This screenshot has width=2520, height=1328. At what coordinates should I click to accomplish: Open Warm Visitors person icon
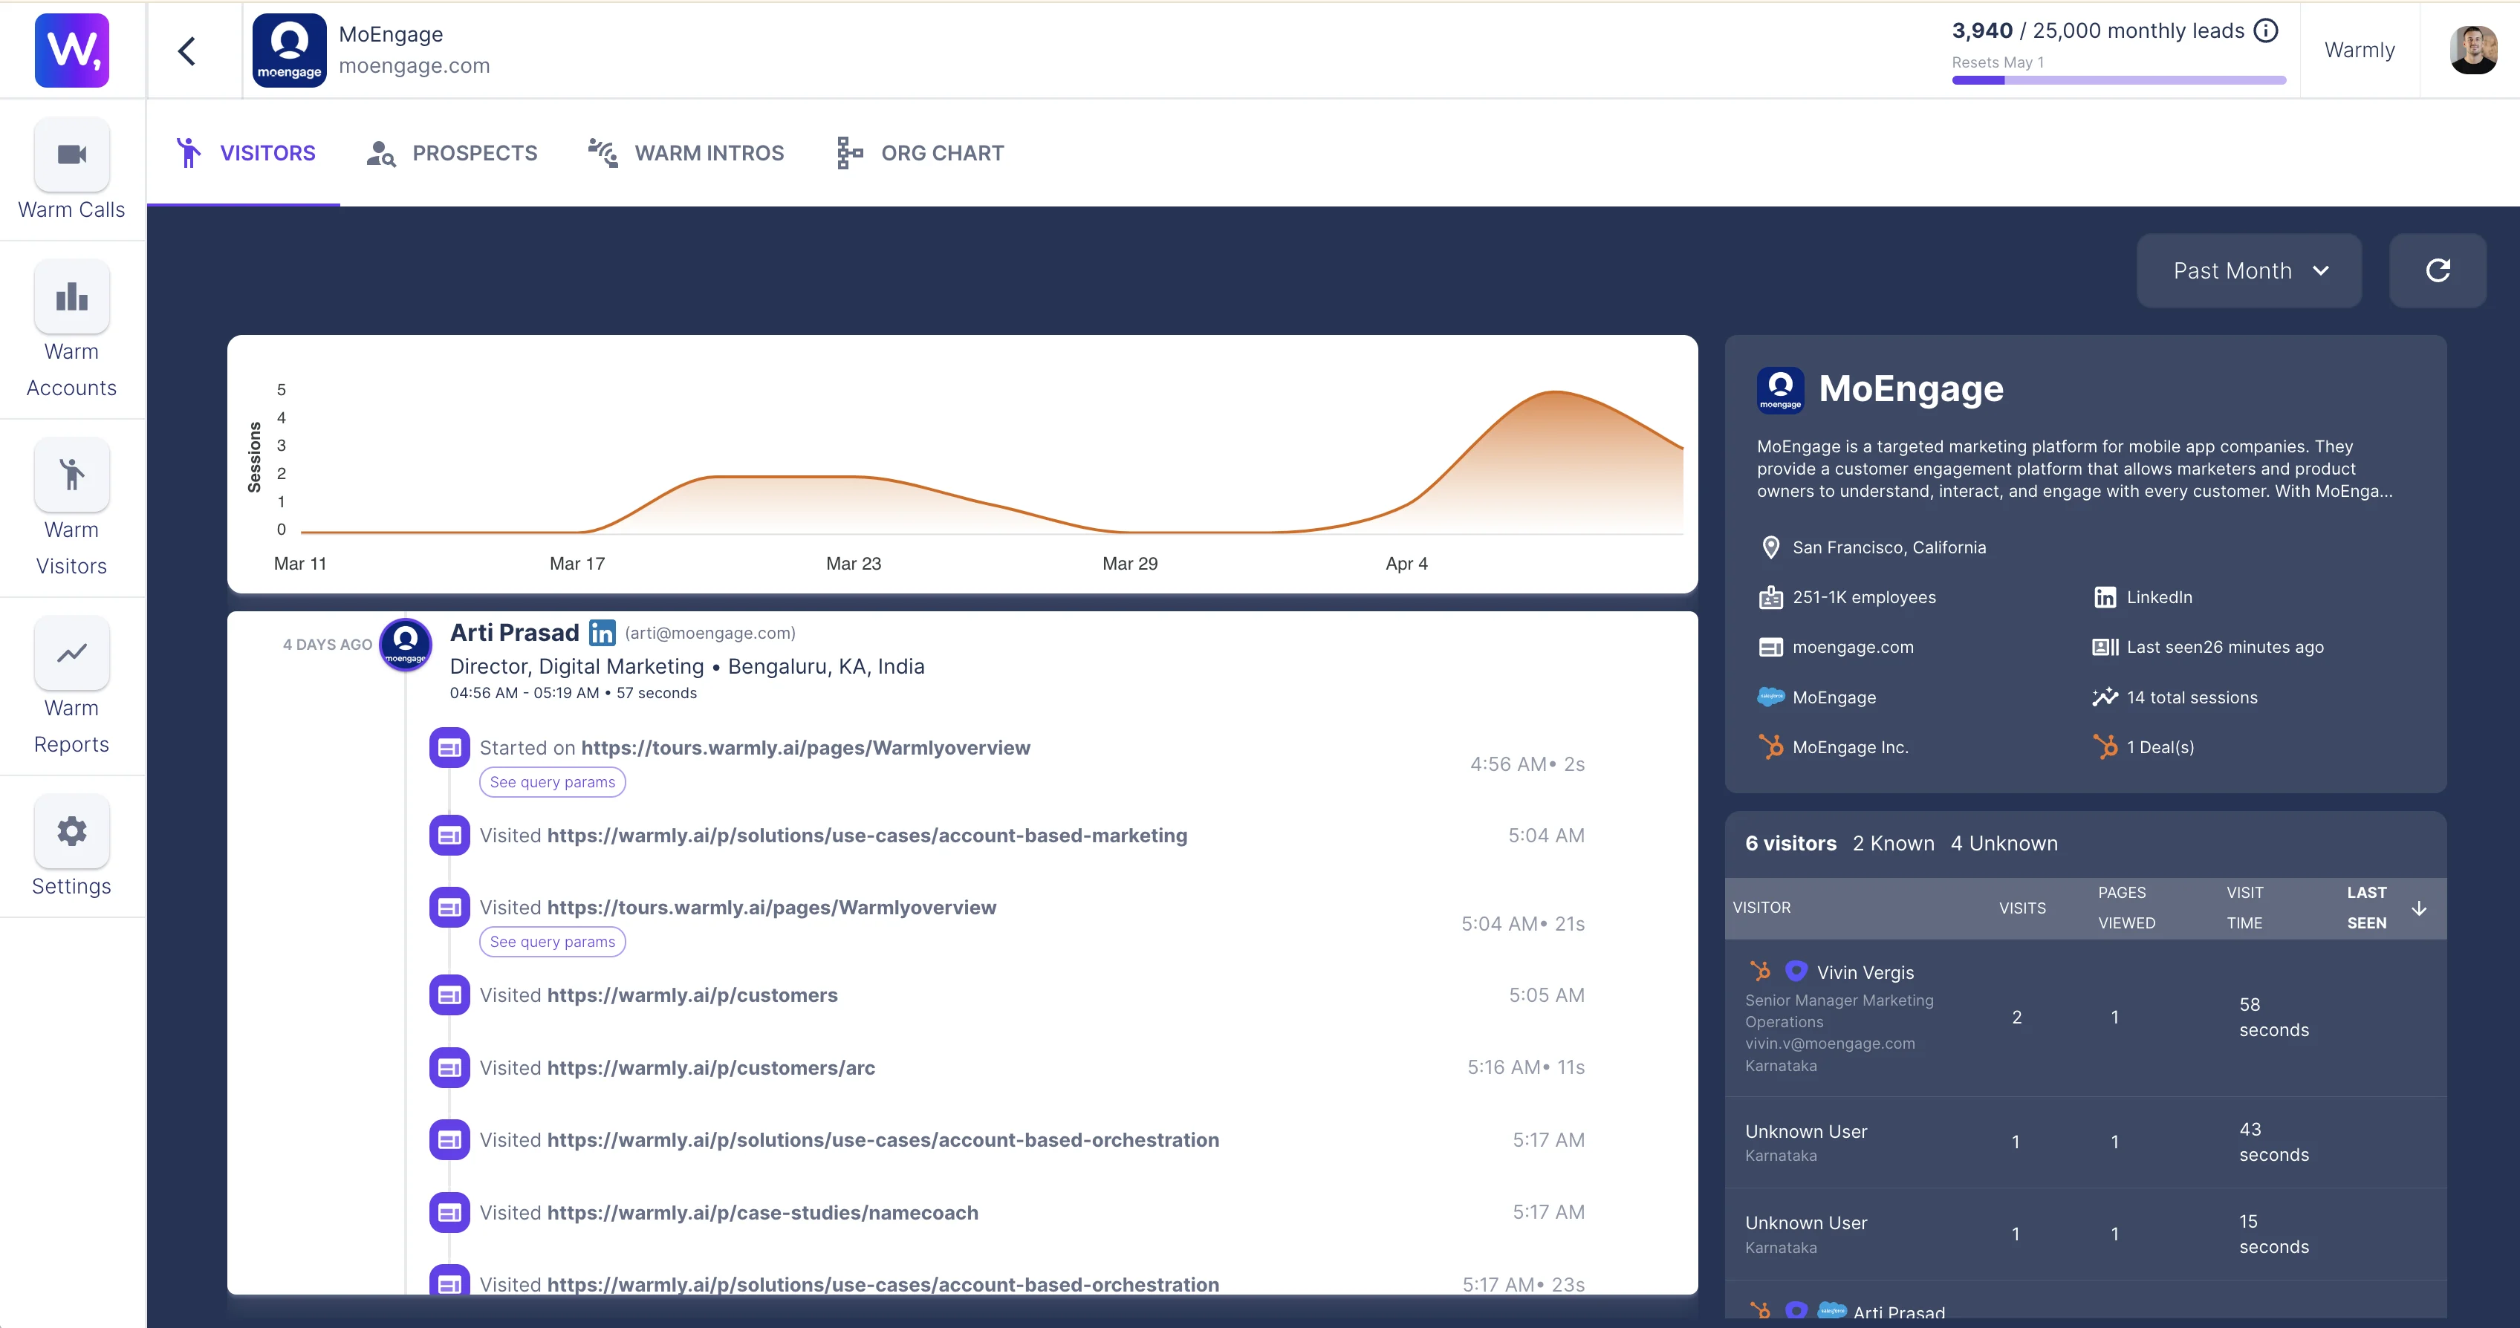[71, 475]
